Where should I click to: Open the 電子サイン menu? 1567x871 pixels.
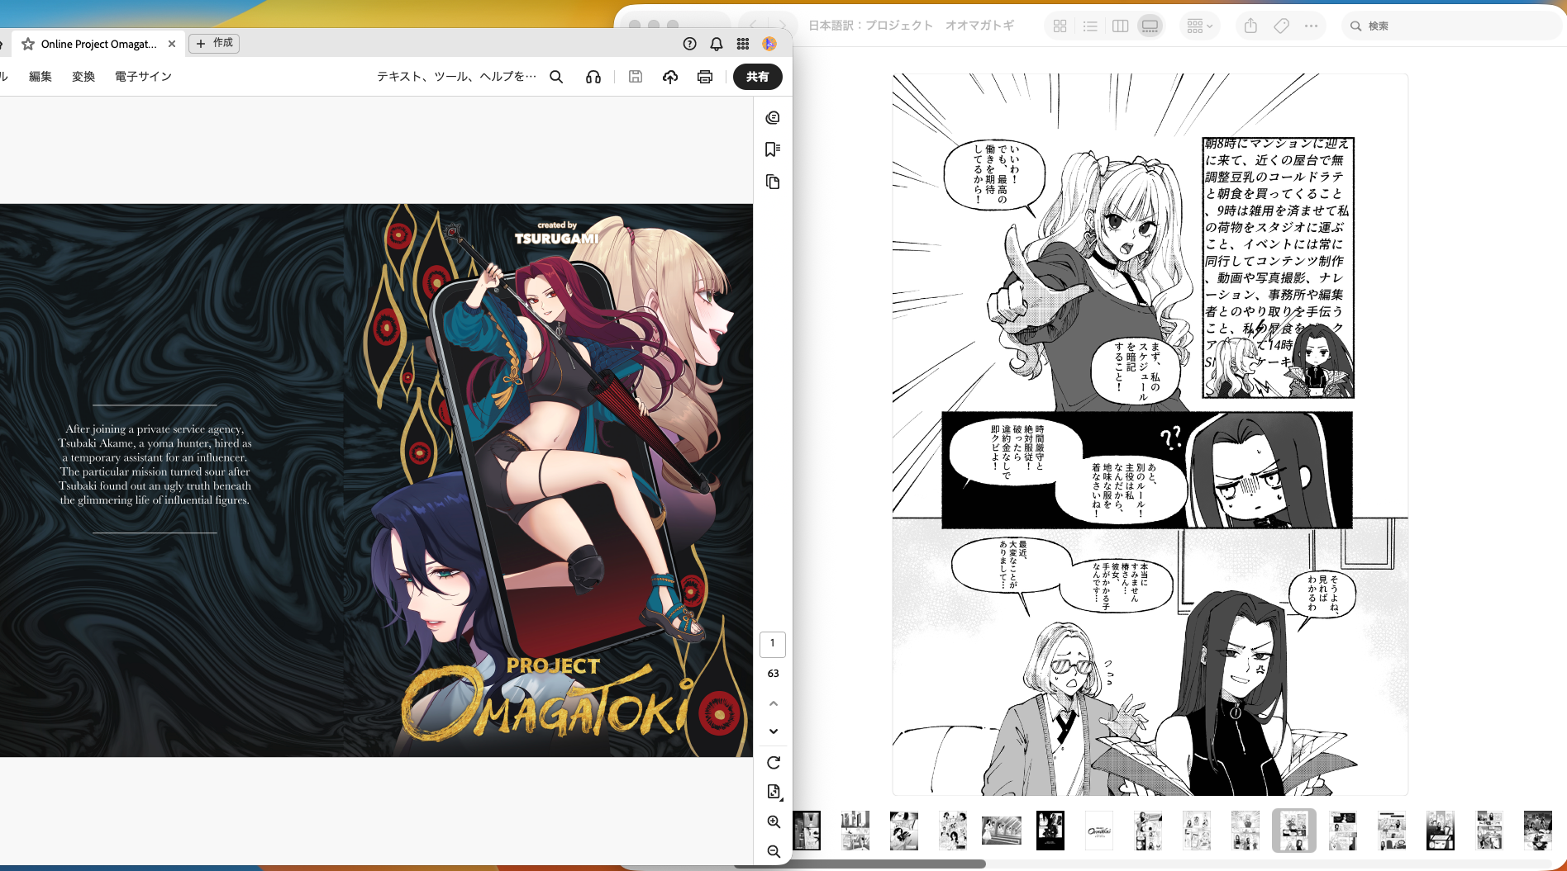click(143, 77)
